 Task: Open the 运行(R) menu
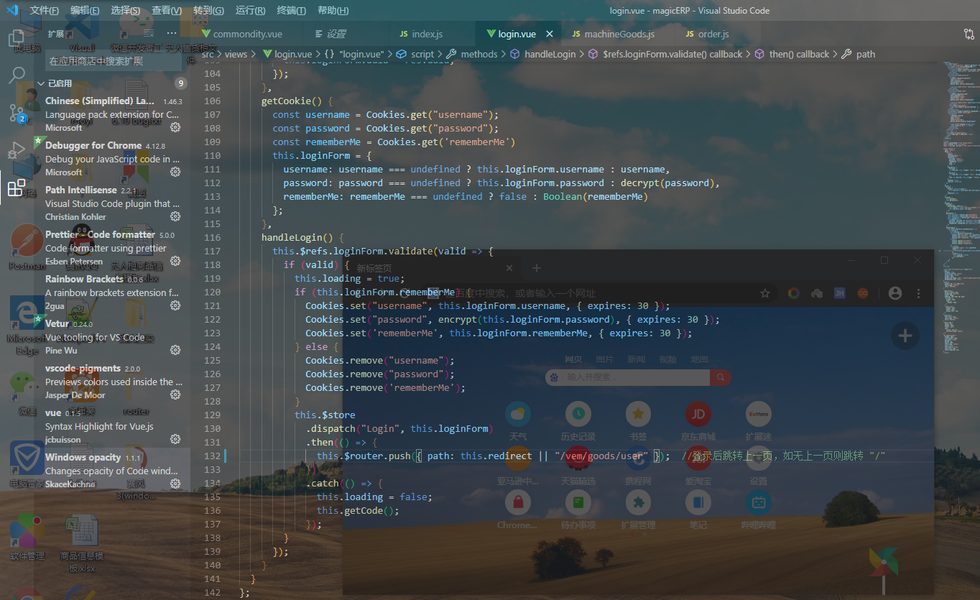[249, 10]
